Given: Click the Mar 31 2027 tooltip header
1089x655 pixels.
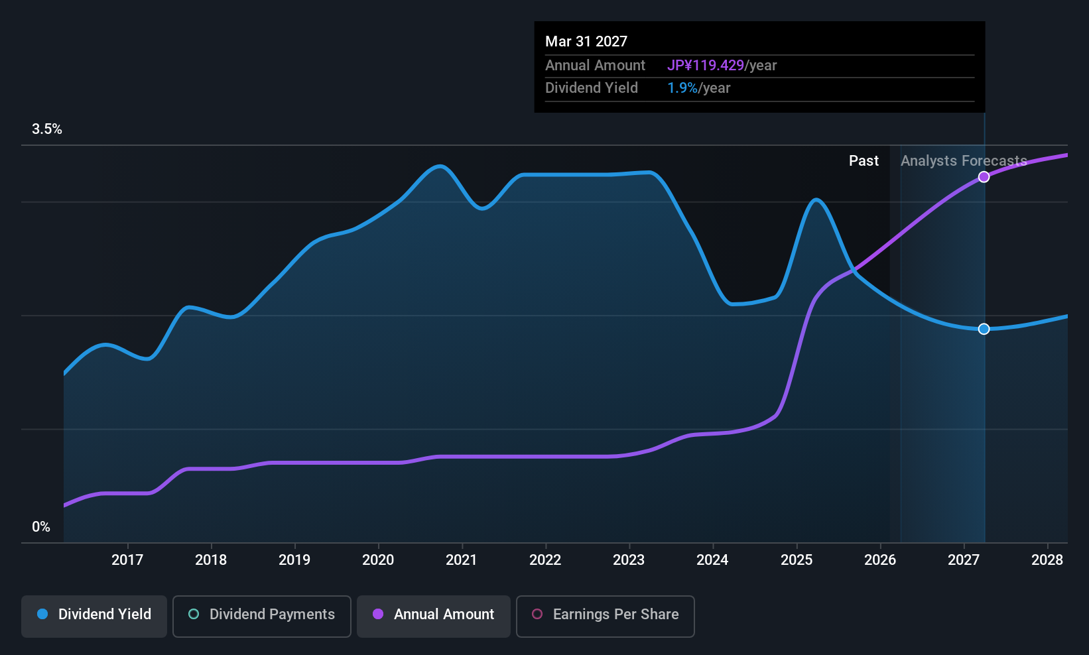Looking at the screenshot, I should [586, 42].
